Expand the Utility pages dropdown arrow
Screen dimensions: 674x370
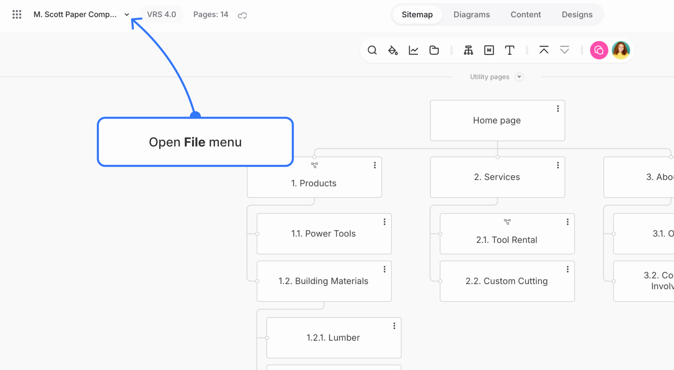[519, 77]
